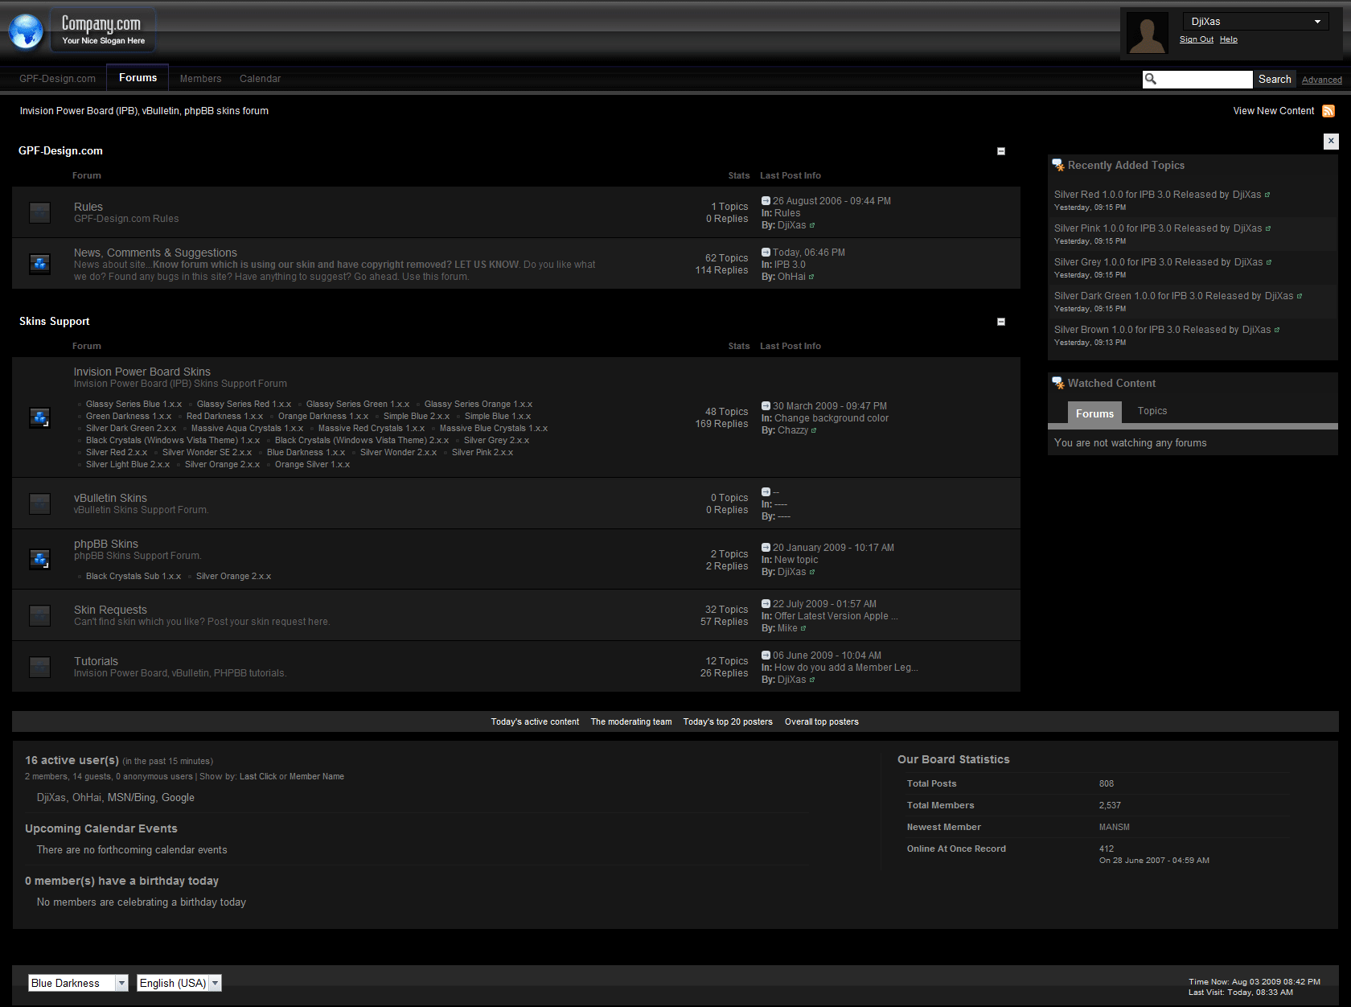Open the Calendar tab
Viewport: 1351px width, 1007px height.
[x=260, y=79]
